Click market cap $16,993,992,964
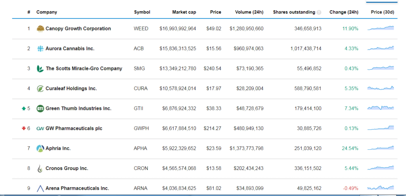Screen dimensions: 406x196 tap(178, 28)
